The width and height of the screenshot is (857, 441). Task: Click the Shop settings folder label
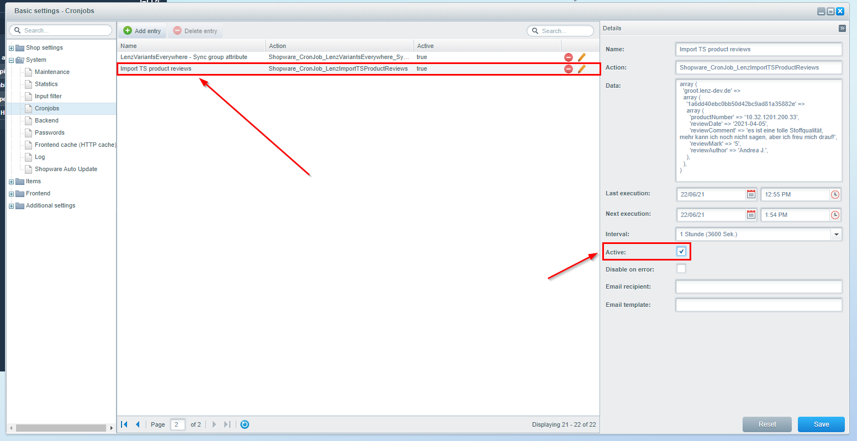(44, 47)
